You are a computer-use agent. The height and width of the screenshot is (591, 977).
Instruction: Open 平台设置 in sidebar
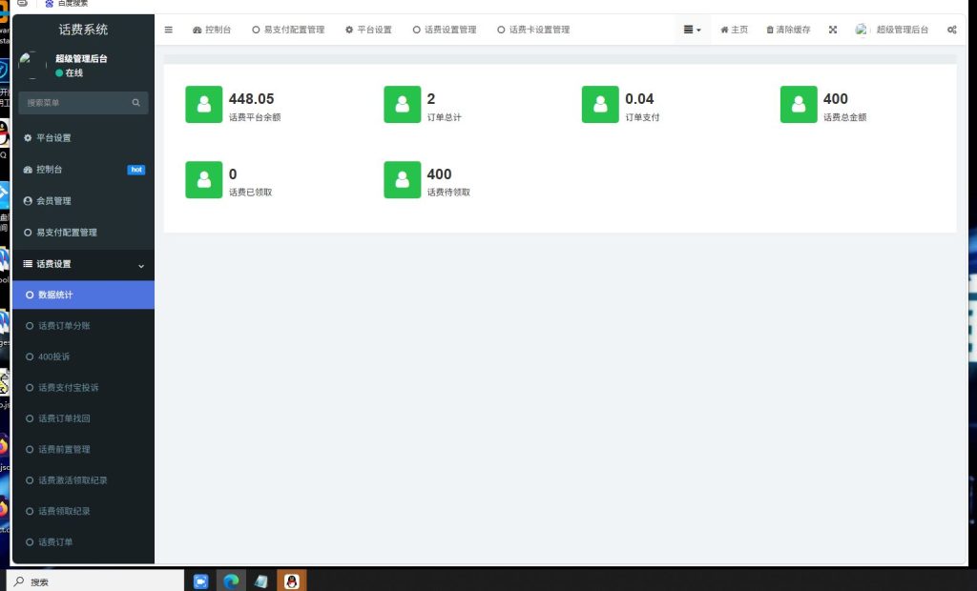(x=84, y=137)
